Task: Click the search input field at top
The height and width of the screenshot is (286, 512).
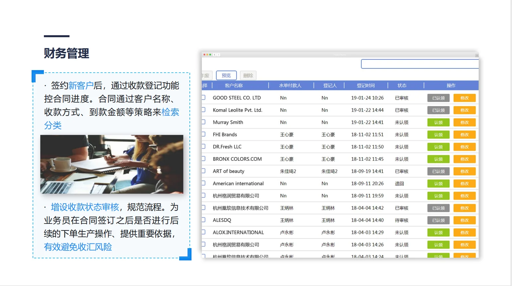Action: 420,63
